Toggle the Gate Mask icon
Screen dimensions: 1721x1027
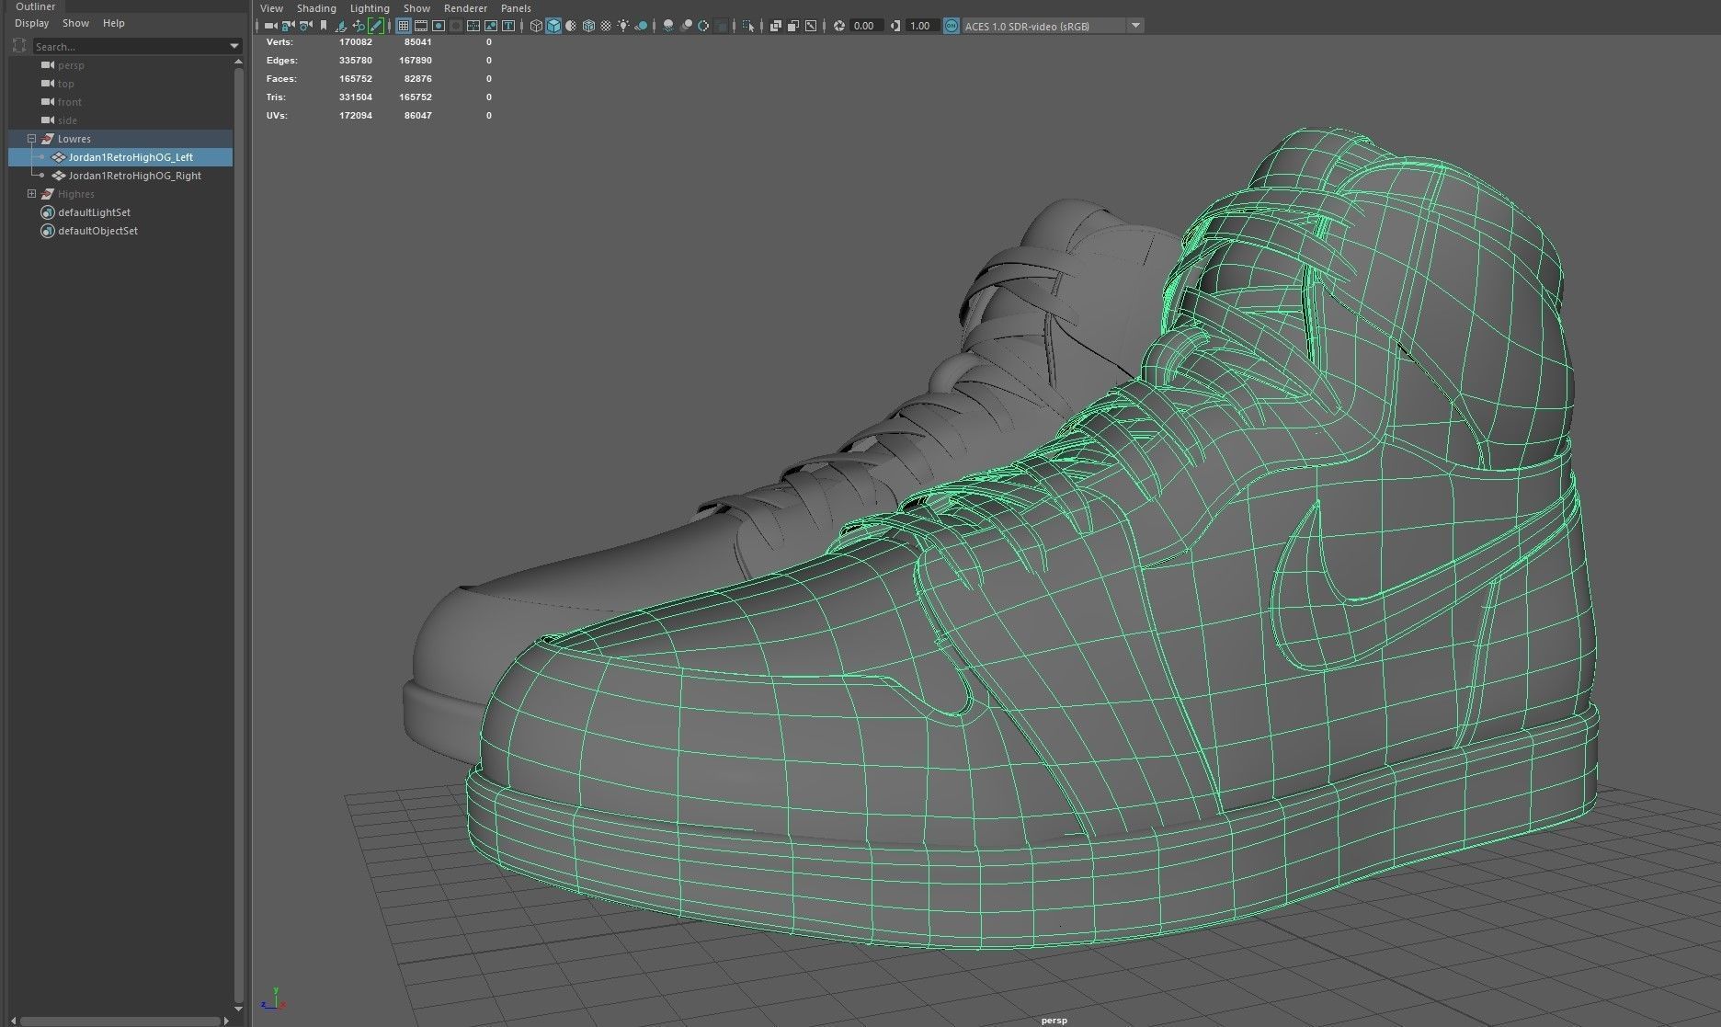(456, 26)
